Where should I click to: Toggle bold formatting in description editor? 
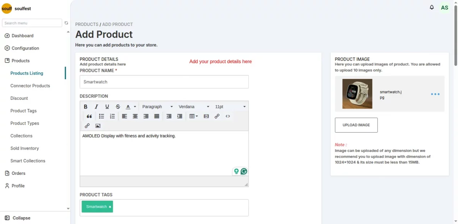click(x=85, y=107)
